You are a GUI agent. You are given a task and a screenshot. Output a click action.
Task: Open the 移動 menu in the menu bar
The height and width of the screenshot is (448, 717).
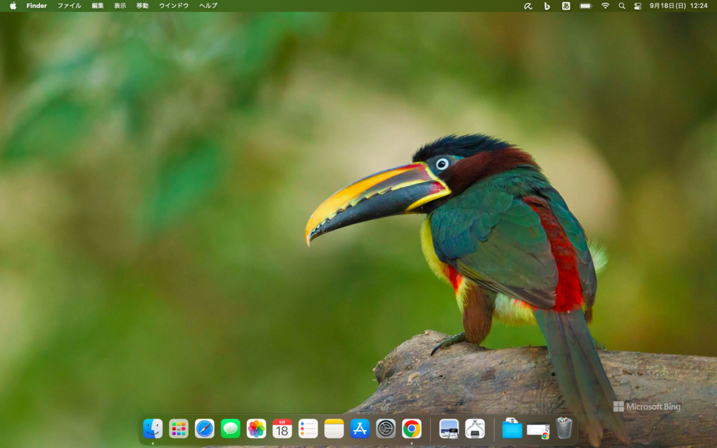coord(141,6)
